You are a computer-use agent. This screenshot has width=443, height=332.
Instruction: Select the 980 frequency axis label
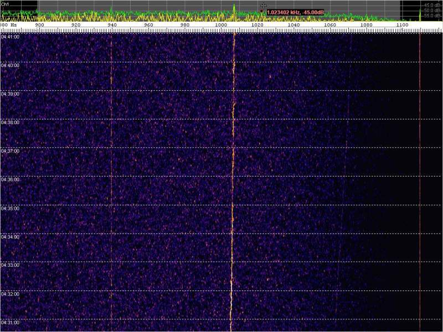(x=185, y=25)
